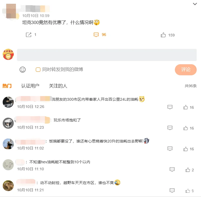Like the 玩乐市场饱和了 comment
The width and height of the screenshot is (201, 197).
185,128
